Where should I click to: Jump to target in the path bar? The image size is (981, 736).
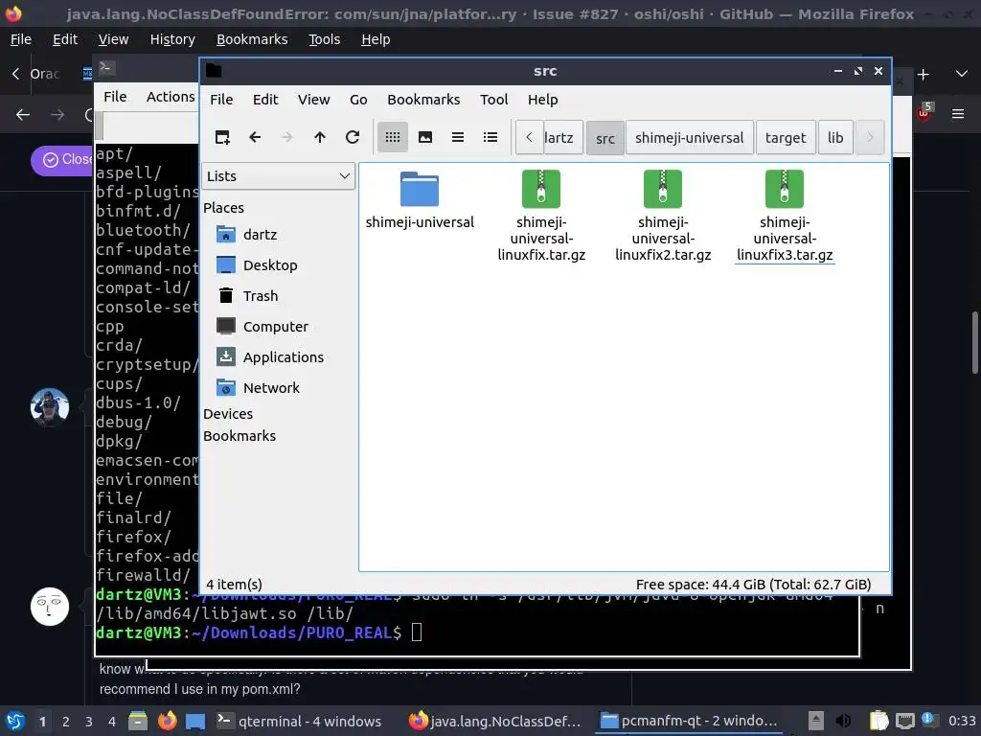tap(786, 138)
